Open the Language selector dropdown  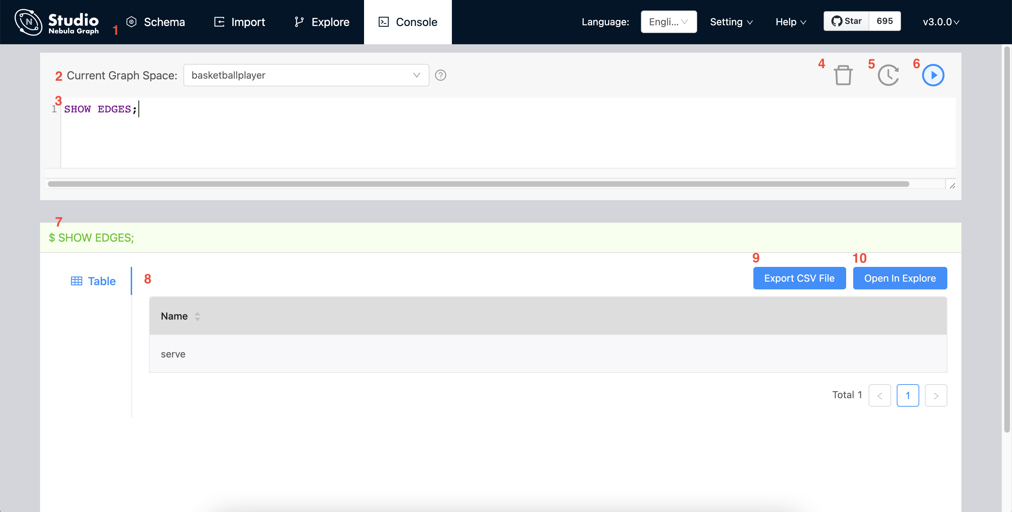(x=668, y=22)
